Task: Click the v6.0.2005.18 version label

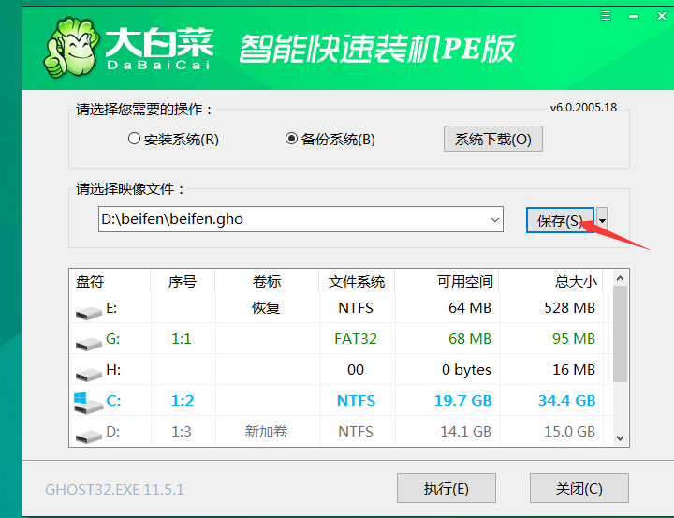Action: 583,108
